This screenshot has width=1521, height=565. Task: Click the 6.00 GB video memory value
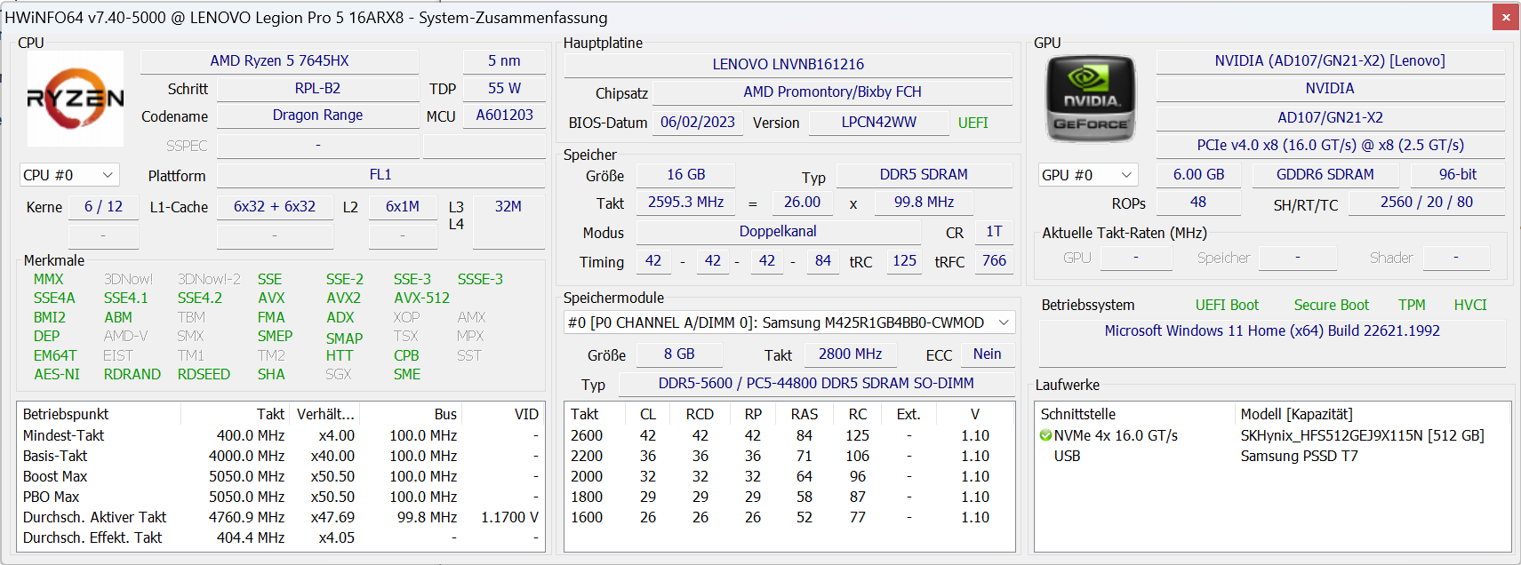click(1198, 174)
